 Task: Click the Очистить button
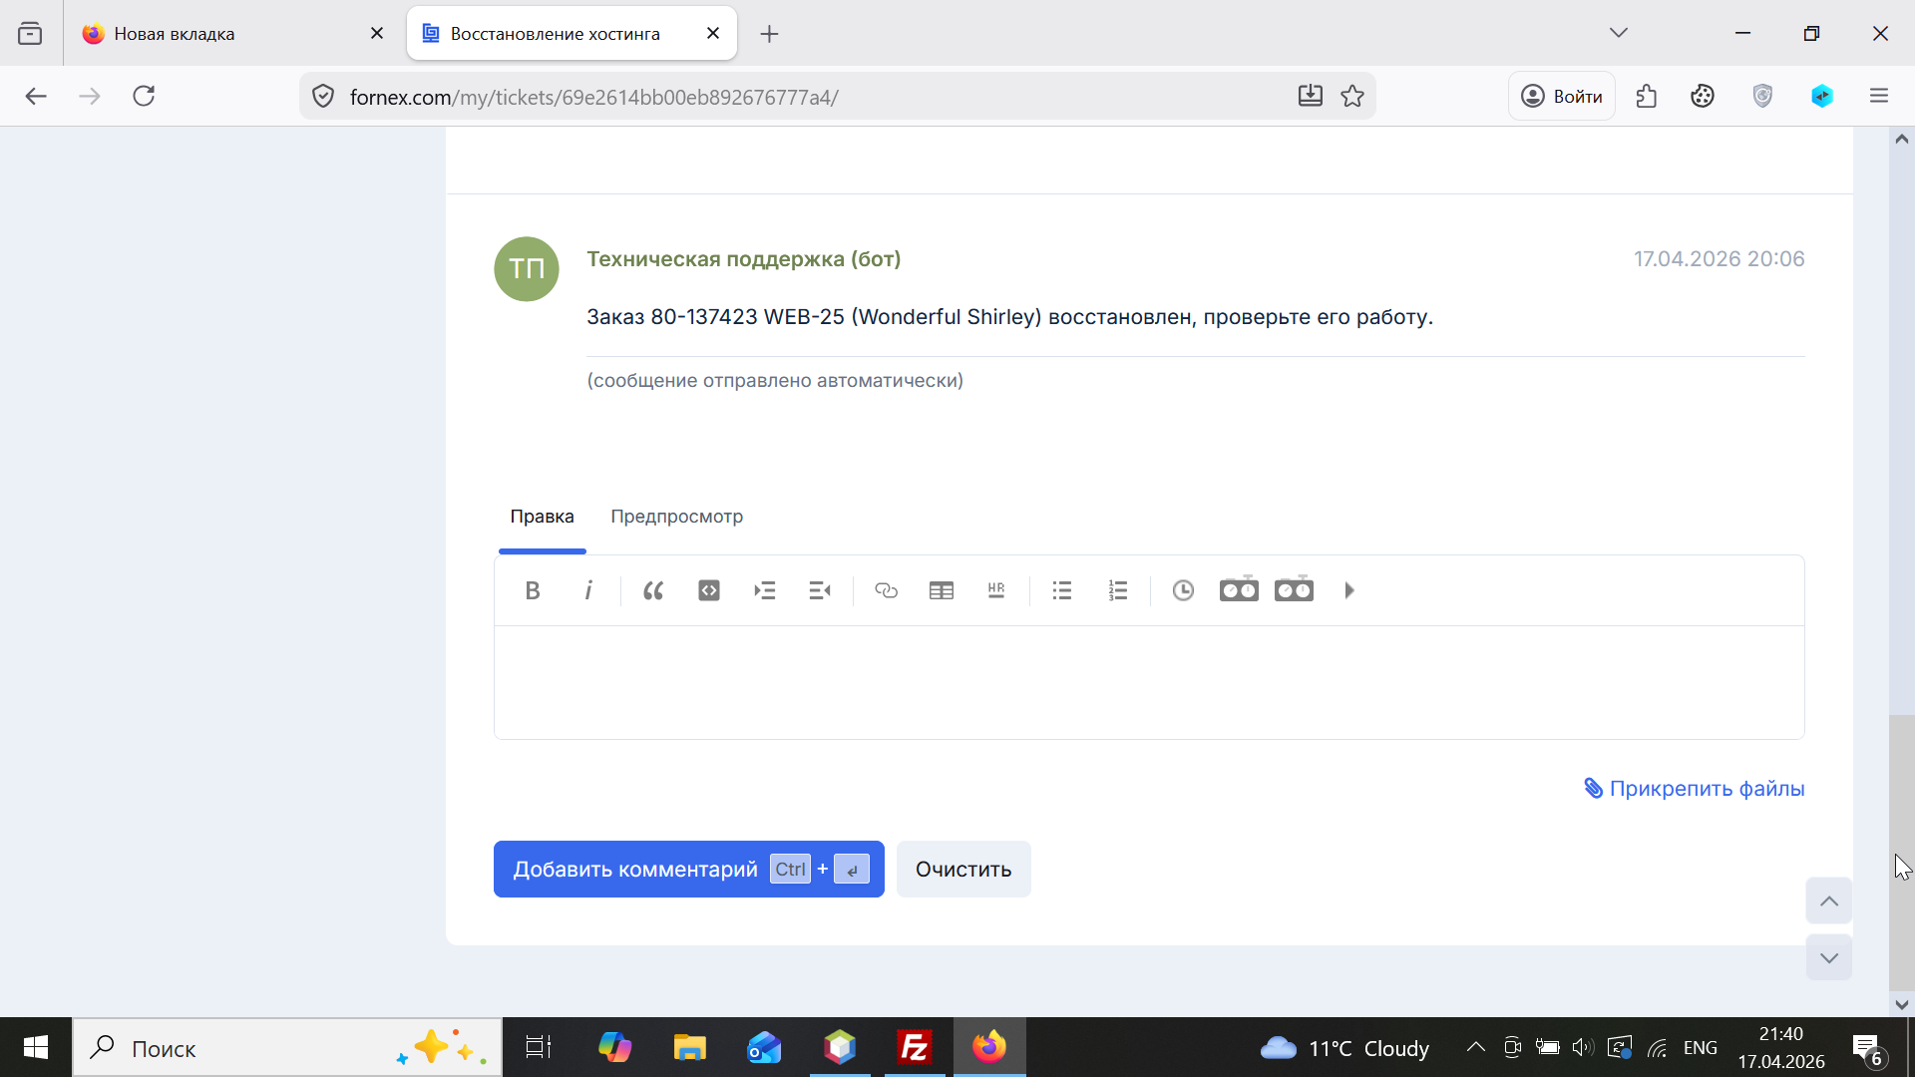tap(962, 870)
